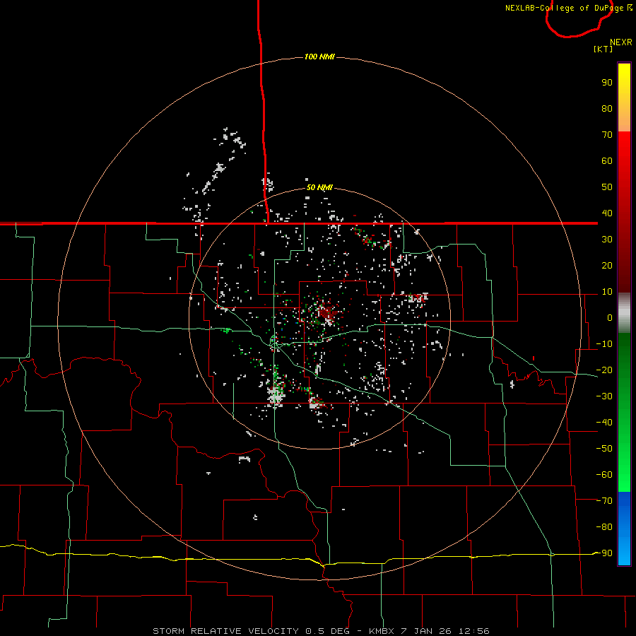Click the 40 value on velocity scale
636x636 pixels.
point(607,213)
